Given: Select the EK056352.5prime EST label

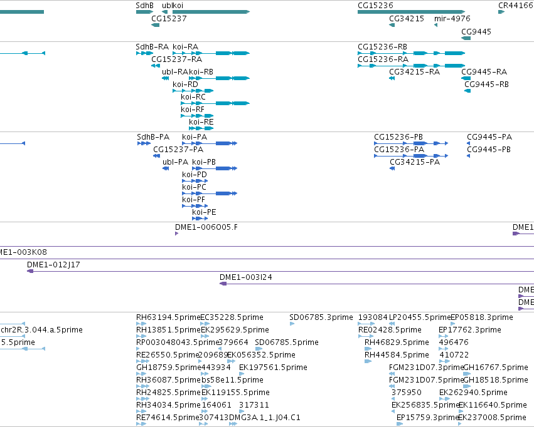Looking at the screenshot, I should (x=261, y=355).
